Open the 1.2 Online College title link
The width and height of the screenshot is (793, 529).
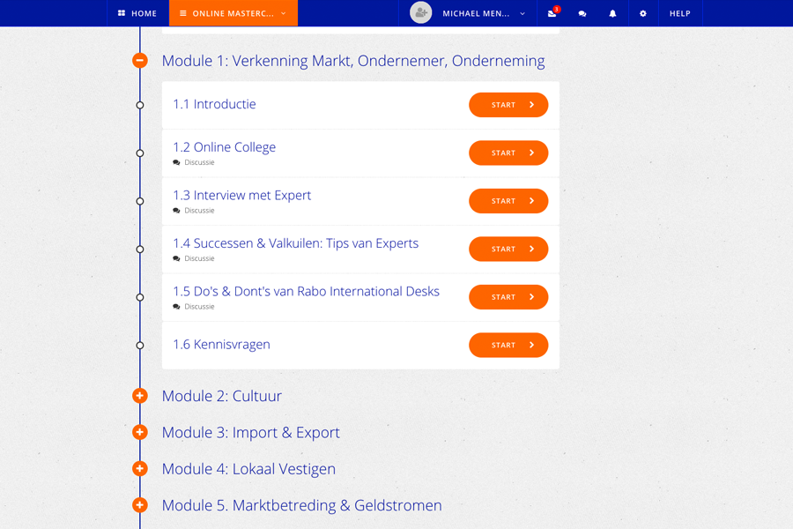(x=225, y=147)
